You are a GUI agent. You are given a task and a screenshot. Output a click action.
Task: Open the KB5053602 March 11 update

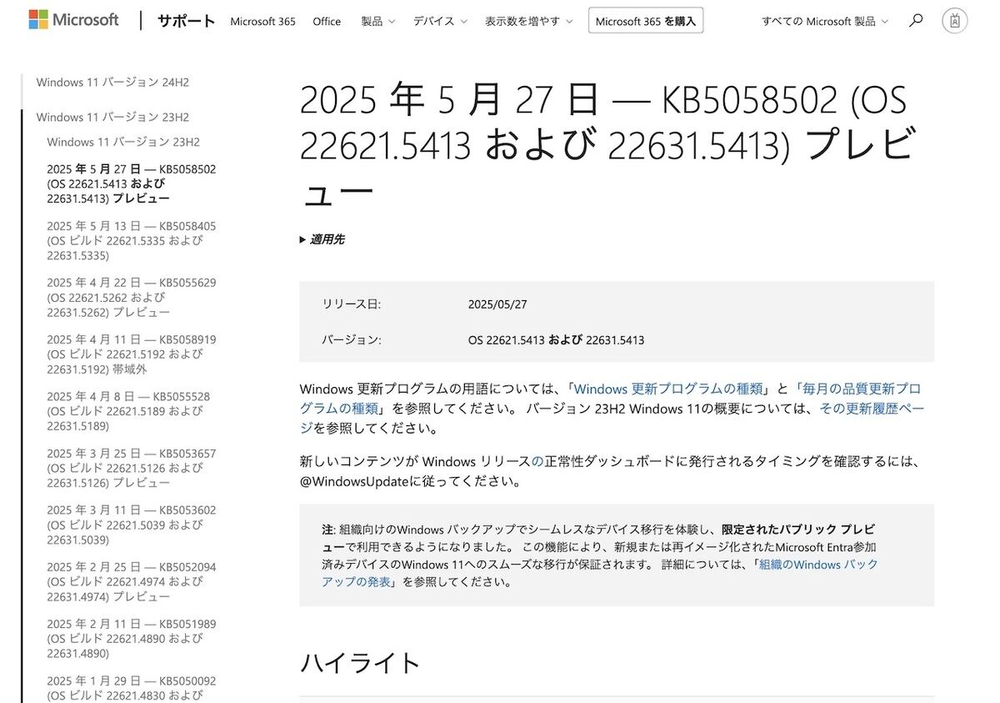[x=131, y=525]
